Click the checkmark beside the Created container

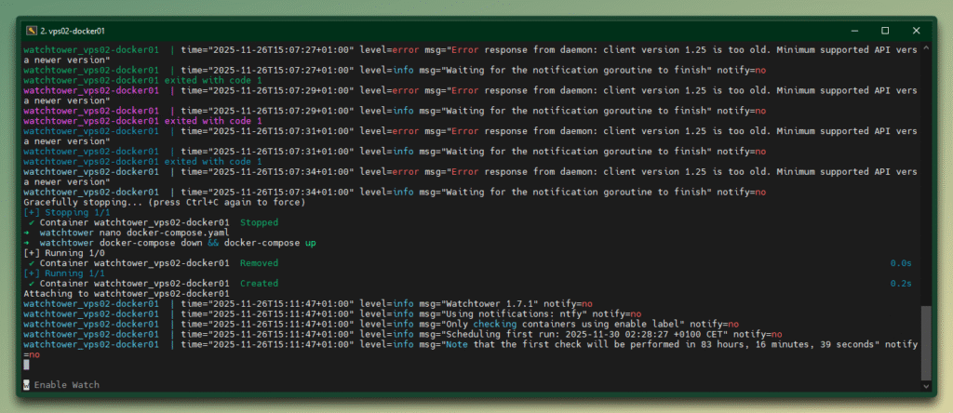point(32,283)
